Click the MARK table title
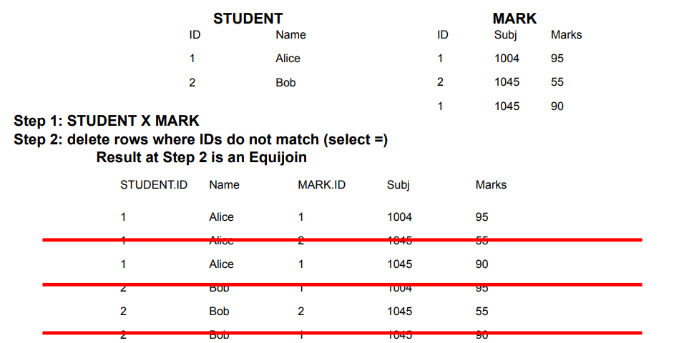 click(514, 19)
